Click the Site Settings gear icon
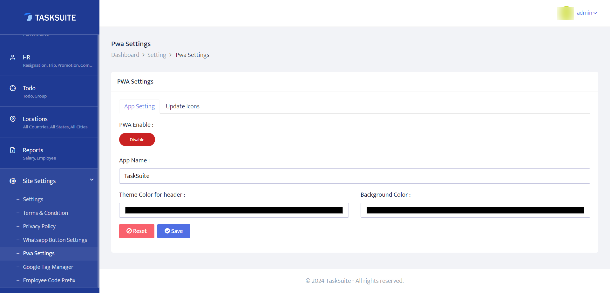The width and height of the screenshot is (610, 293). coord(13,181)
